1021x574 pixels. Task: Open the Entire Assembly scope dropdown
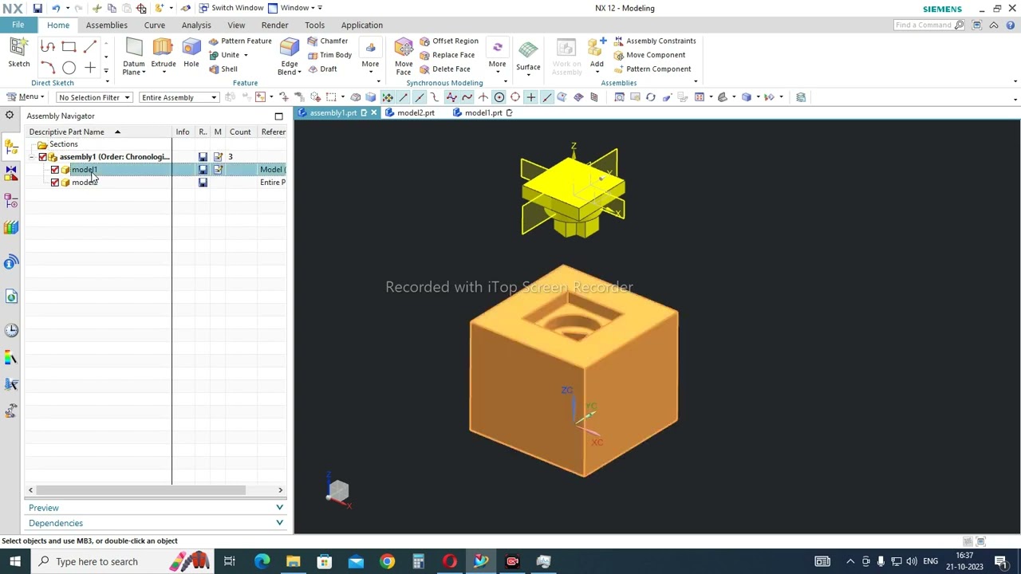coord(179,97)
